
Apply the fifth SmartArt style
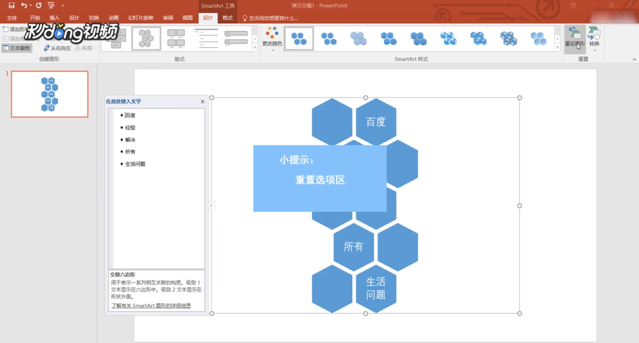[419, 39]
